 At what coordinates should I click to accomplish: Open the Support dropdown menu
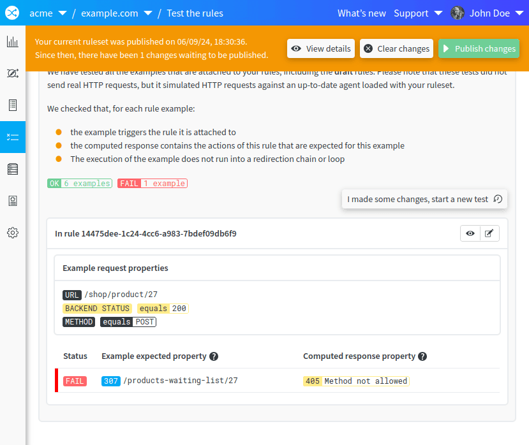418,13
